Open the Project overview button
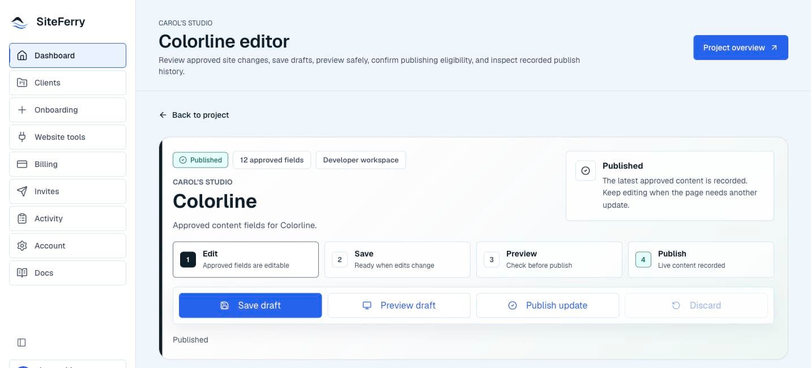 pos(741,48)
